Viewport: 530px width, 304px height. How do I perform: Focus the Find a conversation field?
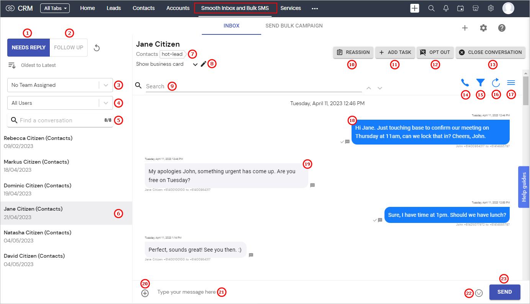[x=60, y=120]
